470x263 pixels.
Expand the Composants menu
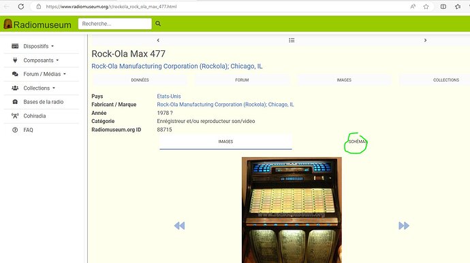[x=42, y=60]
